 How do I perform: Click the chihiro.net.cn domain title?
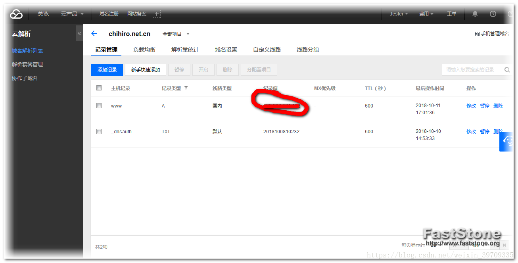(x=129, y=34)
